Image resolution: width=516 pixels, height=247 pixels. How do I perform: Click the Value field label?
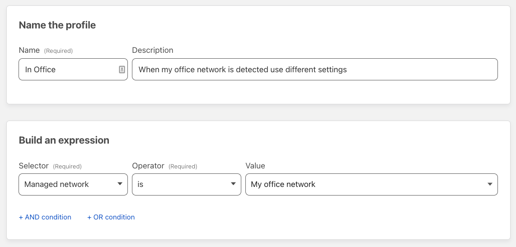(x=255, y=166)
